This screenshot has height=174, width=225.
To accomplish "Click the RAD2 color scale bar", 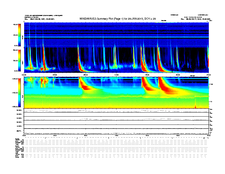I will 19,35.
